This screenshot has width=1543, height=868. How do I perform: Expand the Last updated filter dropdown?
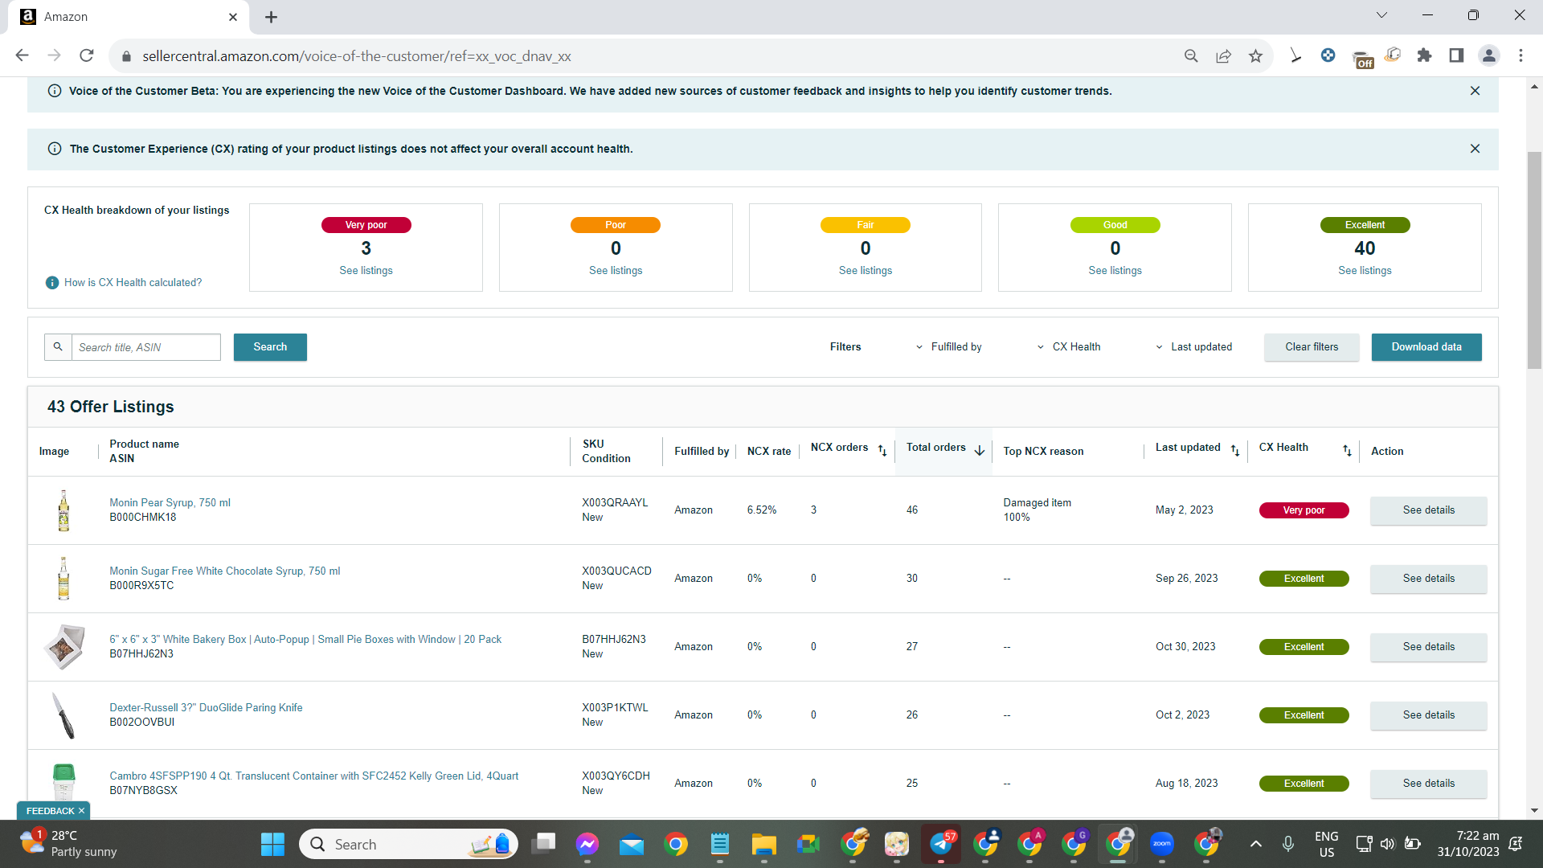tap(1193, 347)
